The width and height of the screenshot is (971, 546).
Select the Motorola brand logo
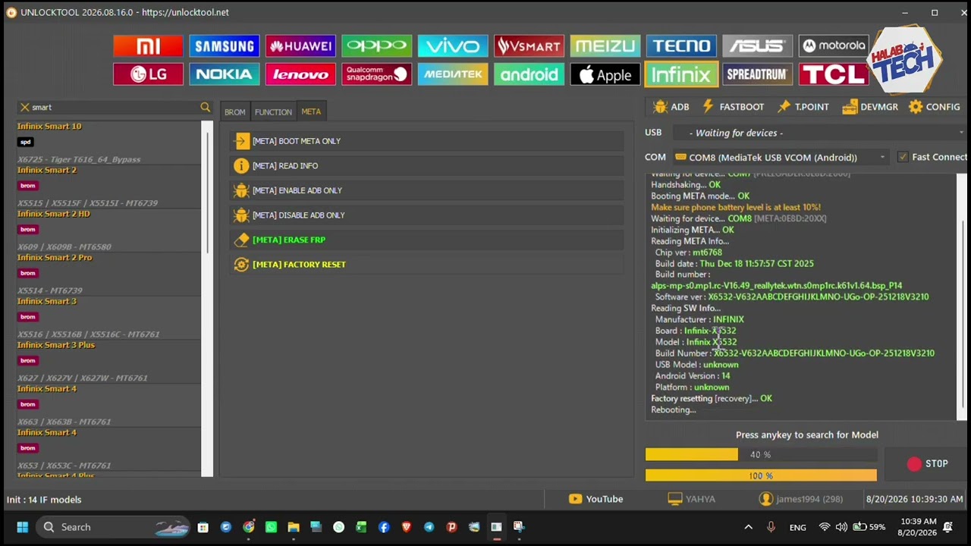[x=834, y=46]
